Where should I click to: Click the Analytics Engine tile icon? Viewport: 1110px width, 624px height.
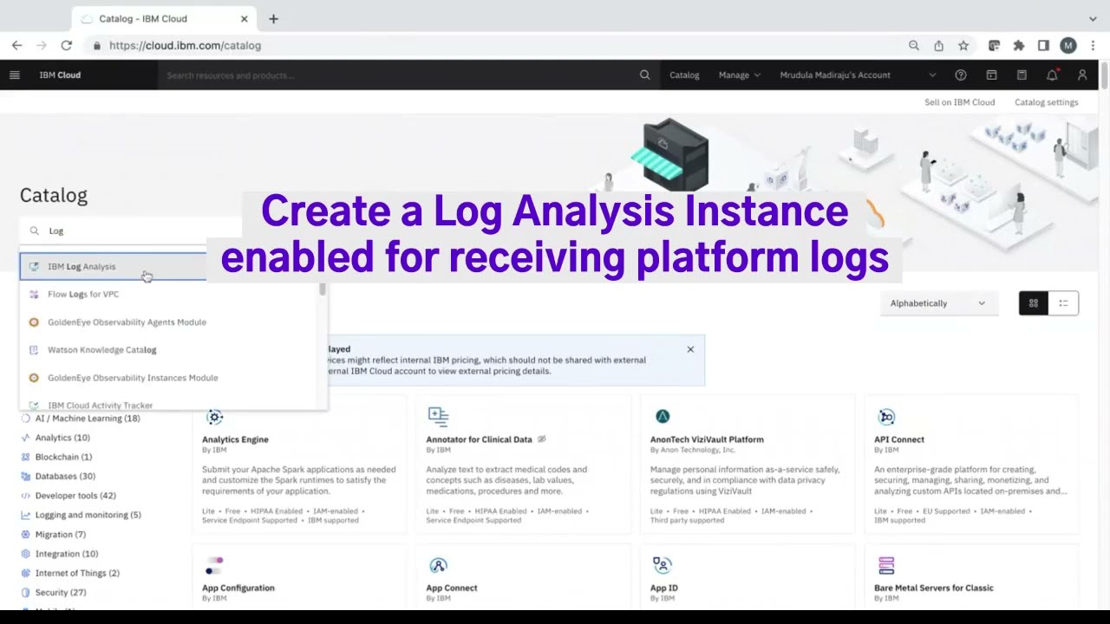(214, 417)
